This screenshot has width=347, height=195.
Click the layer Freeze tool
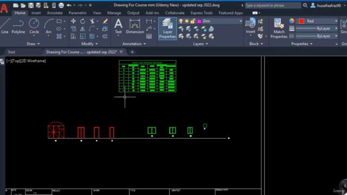pos(196,29)
